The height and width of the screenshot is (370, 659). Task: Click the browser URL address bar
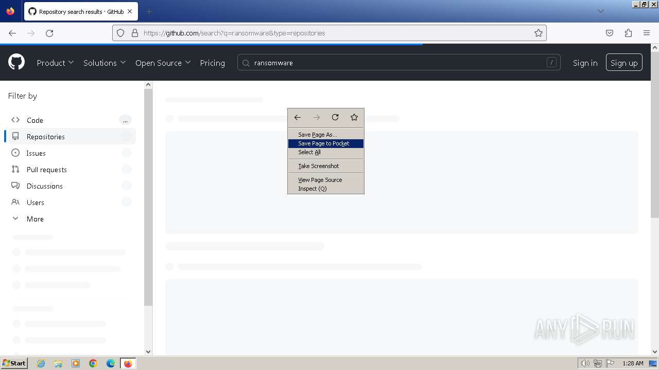tap(329, 33)
